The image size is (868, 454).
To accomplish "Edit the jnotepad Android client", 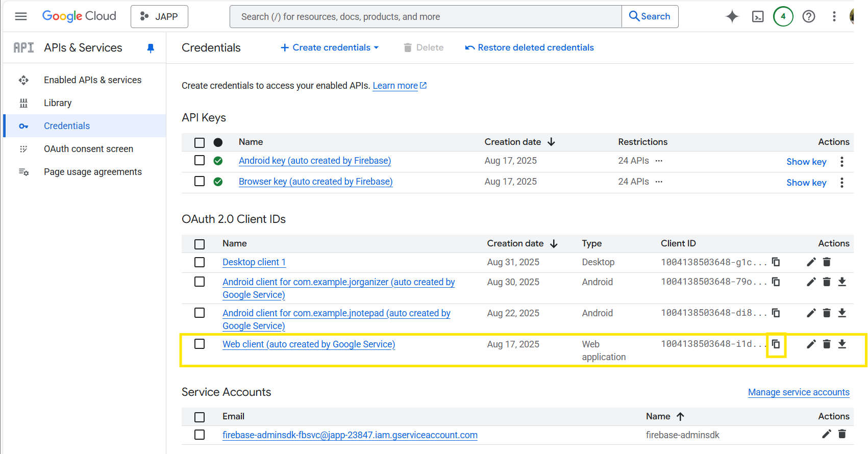I will pyautogui.click(x=811, y=313).
